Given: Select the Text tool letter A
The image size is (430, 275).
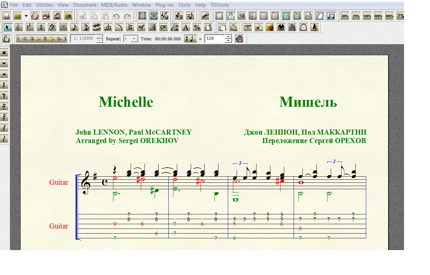Looking at the screenshot, I should point(185,27).
